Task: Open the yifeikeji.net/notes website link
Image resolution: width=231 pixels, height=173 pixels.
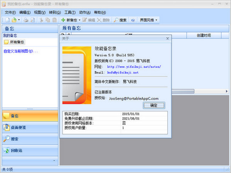Action: coord(134,67)
